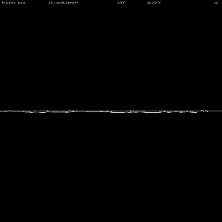Click the '(Bs 2029 C' fund name text
Image resolution: width=222 pixels, height=222 pixels.
(x=154, y=3)
